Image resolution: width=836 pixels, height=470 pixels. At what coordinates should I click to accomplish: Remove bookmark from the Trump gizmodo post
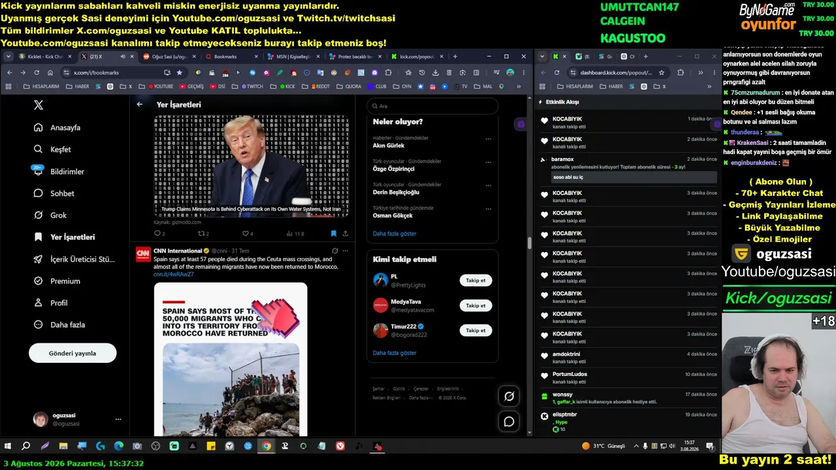pos(333,233)
